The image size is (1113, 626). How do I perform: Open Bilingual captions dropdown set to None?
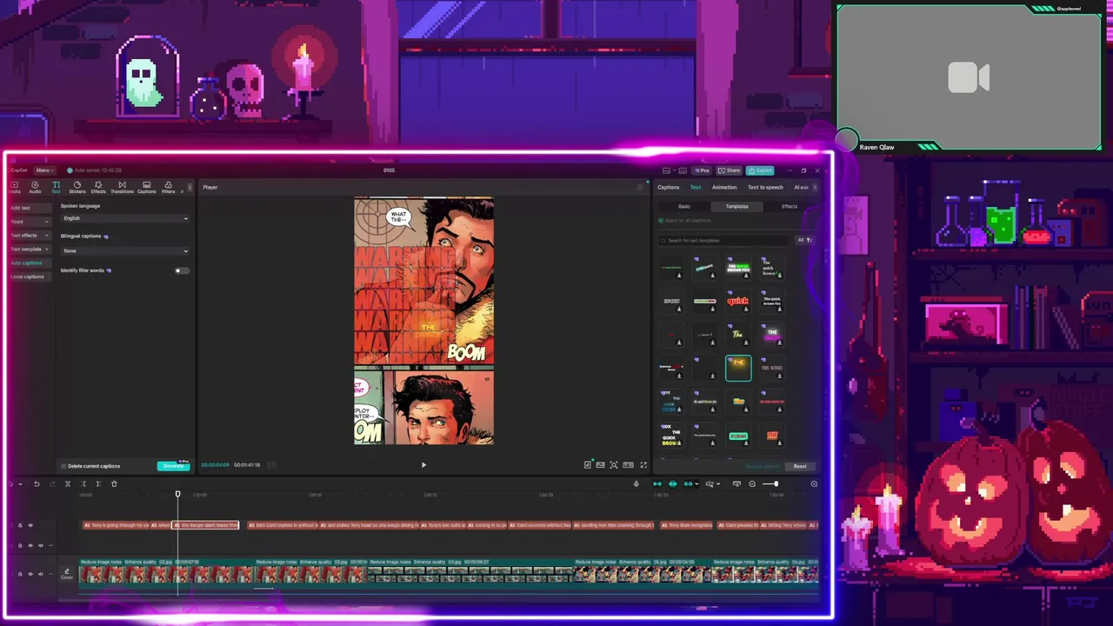[125, 250]
